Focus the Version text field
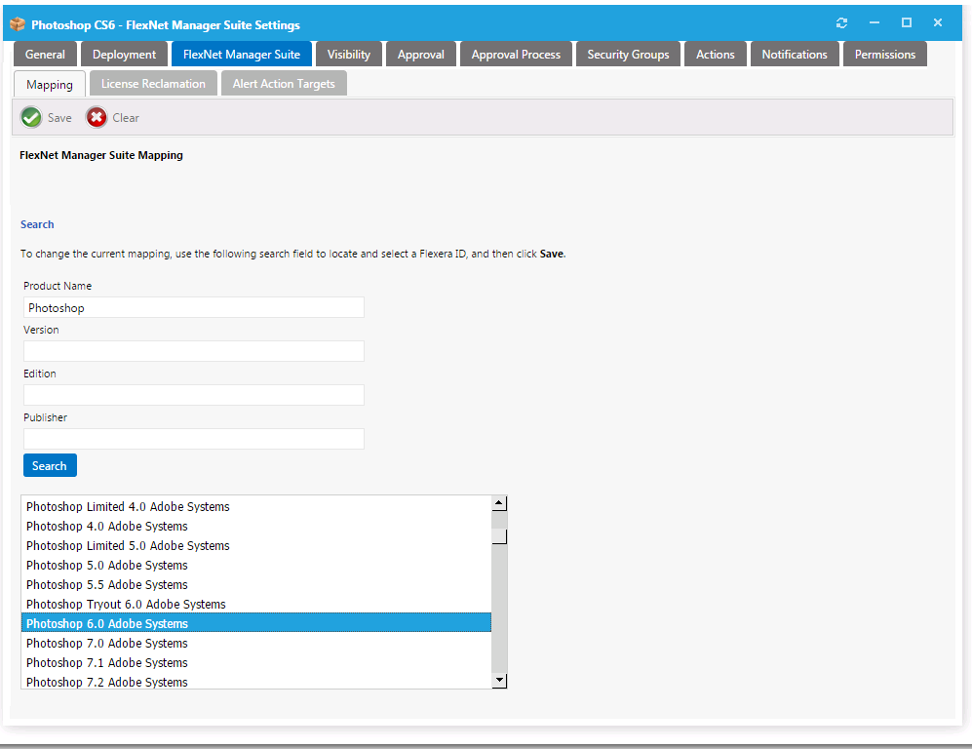Viewport: 972px width, 749px height. click(193, 351)
